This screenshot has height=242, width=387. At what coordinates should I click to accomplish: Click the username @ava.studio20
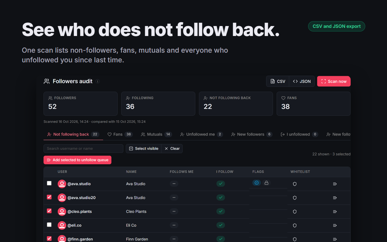[82, 198]
